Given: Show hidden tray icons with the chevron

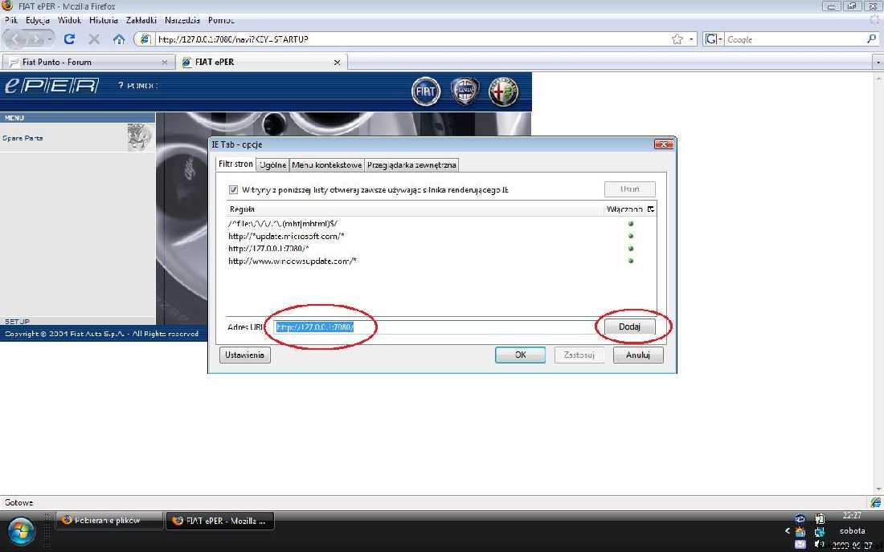Looking at the screenshot, I should [787, 530].
